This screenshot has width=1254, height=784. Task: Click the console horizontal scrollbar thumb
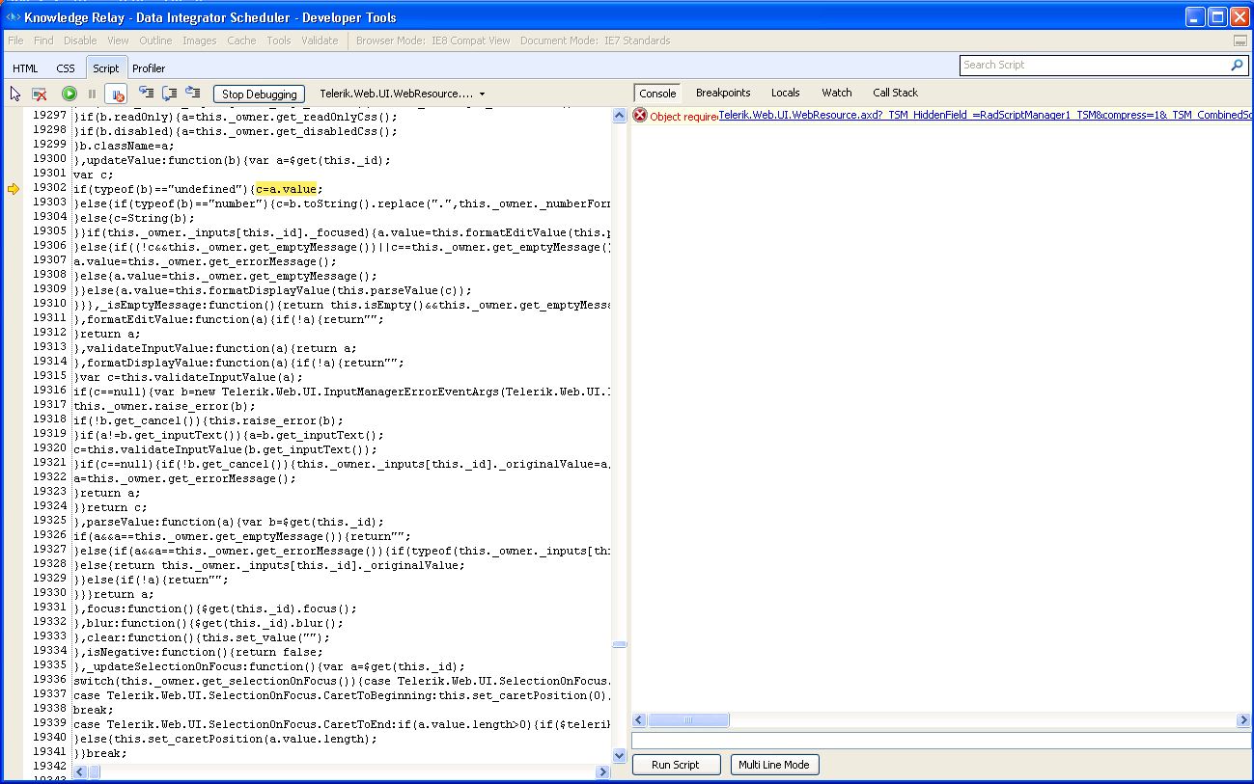pos(688,720)
